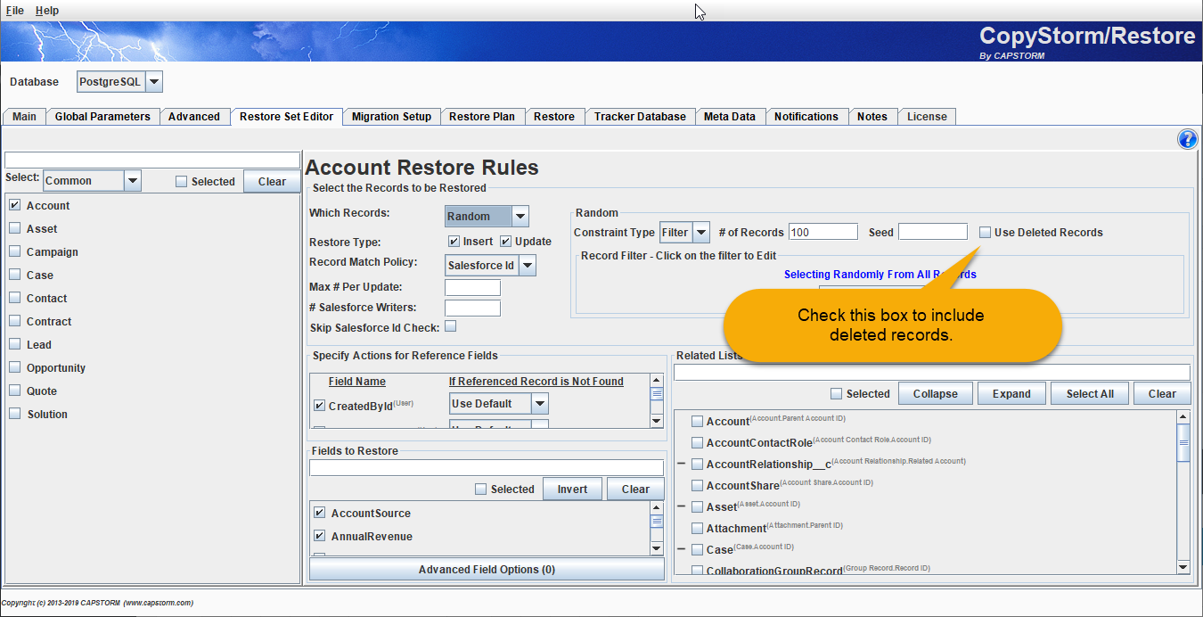
Task: Focus the # of Records field
Action: click(823, 232)
